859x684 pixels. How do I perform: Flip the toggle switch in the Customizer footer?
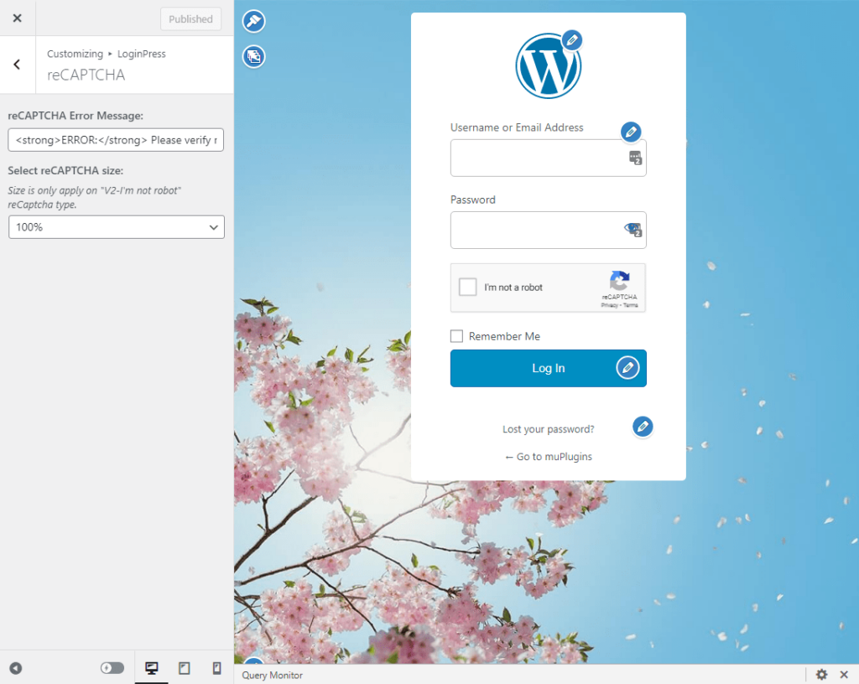click(x=112, y=668)
